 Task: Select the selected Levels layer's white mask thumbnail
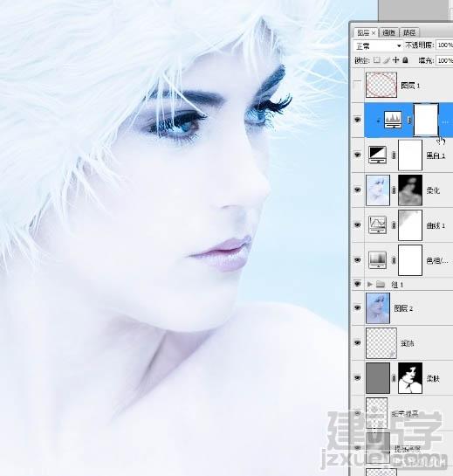426,120
